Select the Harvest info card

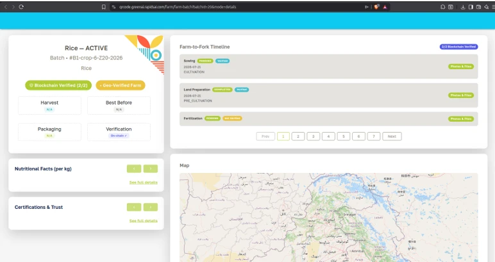point(49,105)
